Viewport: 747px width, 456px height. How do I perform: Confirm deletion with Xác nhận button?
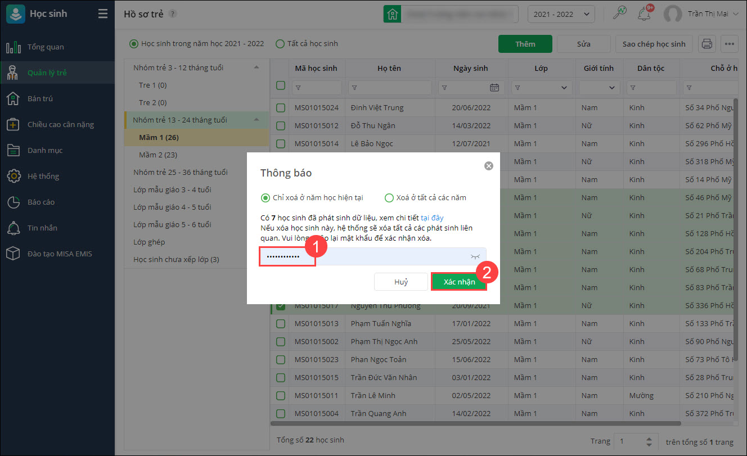coord(459,282)
